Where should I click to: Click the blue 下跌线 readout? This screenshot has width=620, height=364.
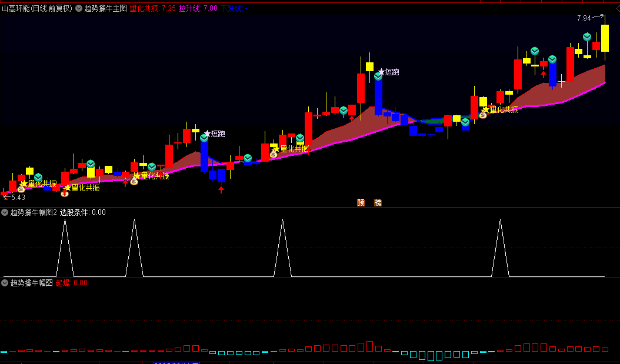click(x=234, y=8)
